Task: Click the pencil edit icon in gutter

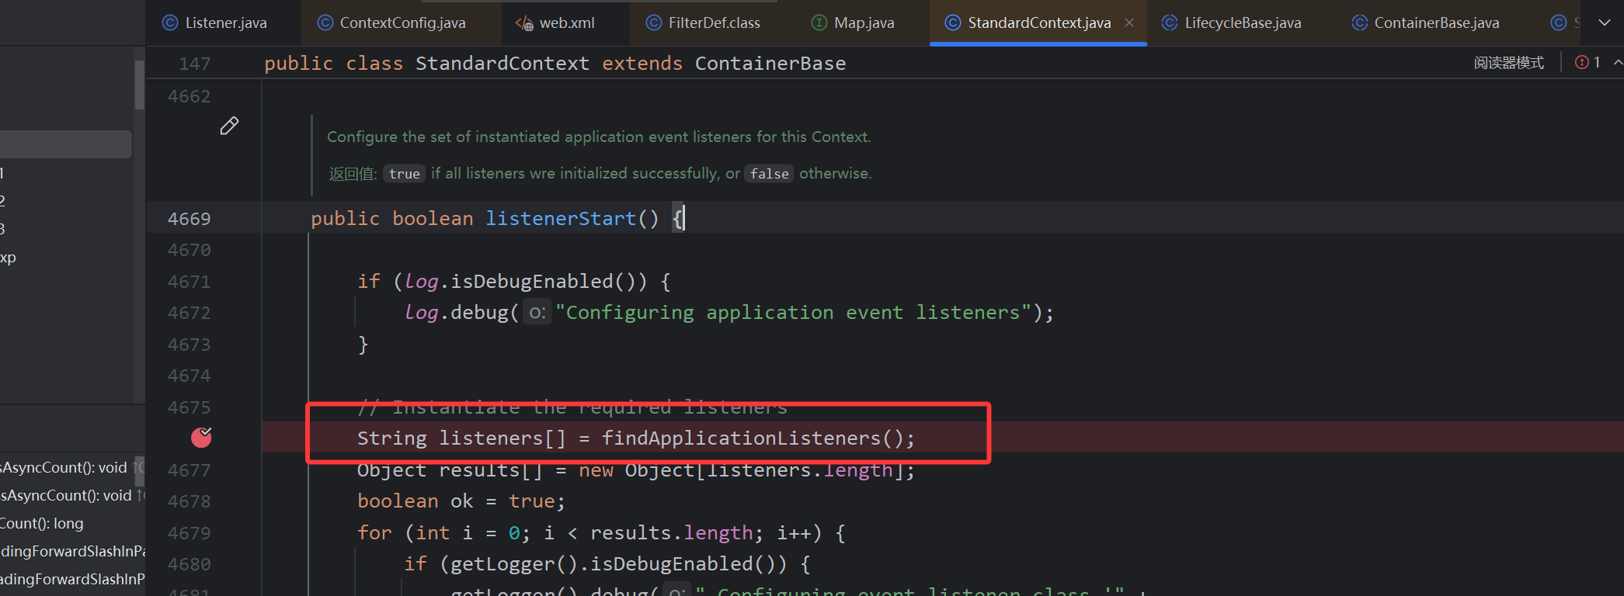Action: (x=229, y=126)
